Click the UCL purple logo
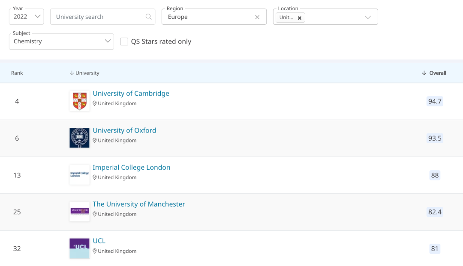This screenshot has height=266, width=463. click(x=79, y=248)
